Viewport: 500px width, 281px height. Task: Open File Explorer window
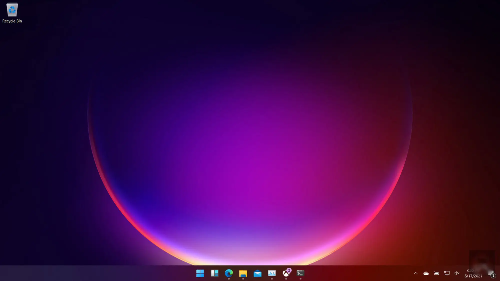coord(243,273)
